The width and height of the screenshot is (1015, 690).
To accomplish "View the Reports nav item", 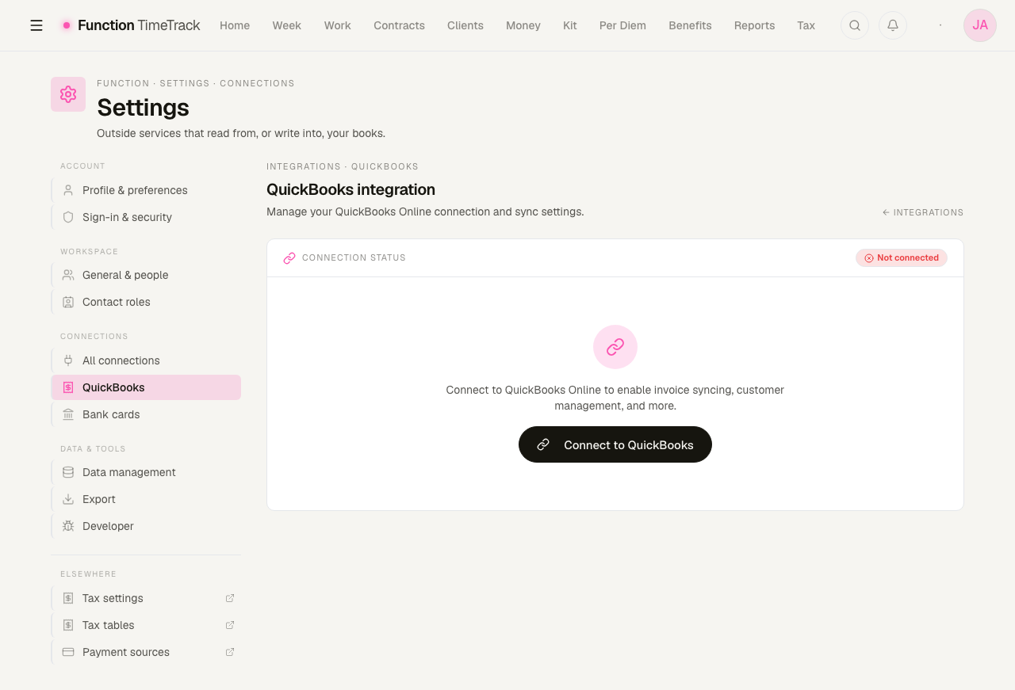I will (x=754, y=25).
